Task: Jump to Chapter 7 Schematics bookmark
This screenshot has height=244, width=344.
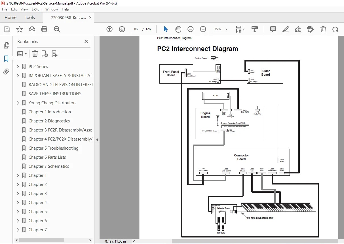Action: coord(49,166)
